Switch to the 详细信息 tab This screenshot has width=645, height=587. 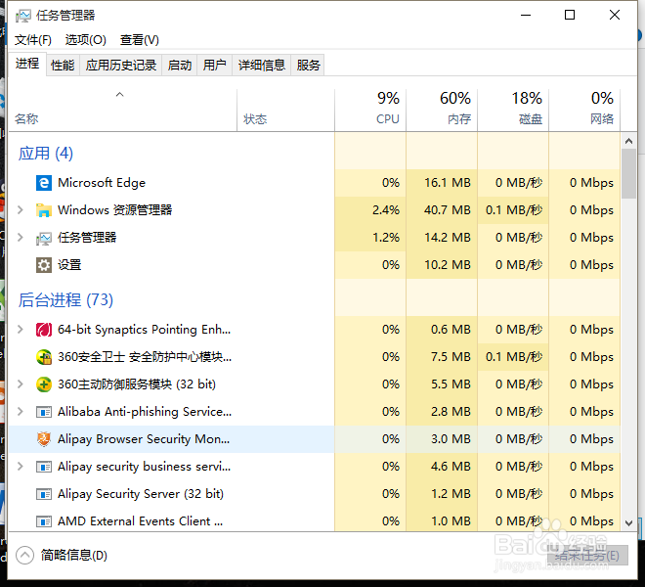[x=262, y=66]
